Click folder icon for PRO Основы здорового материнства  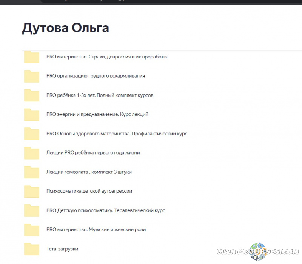click(x=32, y=134)
